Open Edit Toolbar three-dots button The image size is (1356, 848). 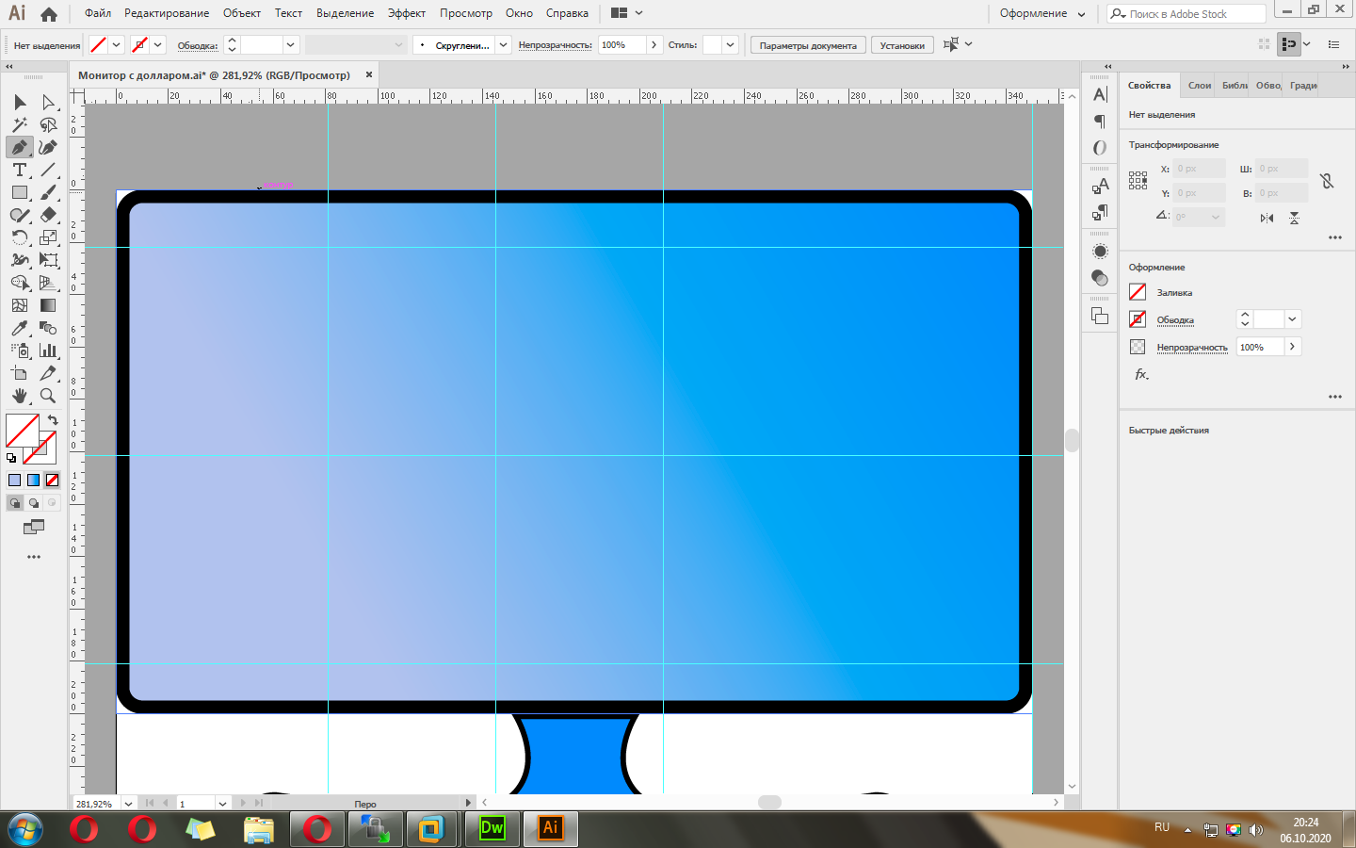tap(34, 557)
